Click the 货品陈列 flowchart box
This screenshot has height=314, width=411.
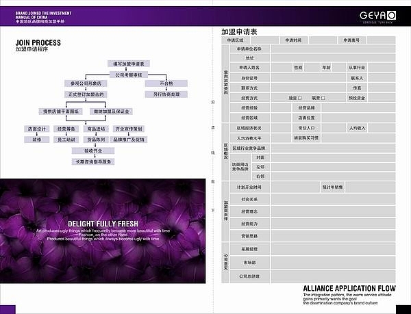[x=96, y=140]
